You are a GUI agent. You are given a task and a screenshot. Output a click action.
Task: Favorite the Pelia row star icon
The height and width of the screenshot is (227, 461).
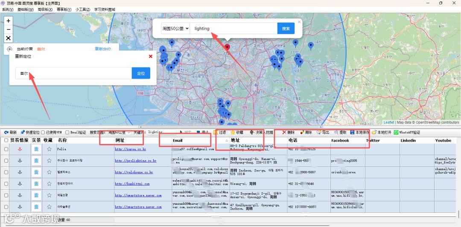point(49,149)
